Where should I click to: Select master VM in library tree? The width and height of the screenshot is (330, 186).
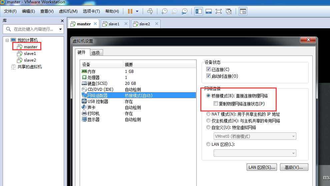[x=30, y=47]
